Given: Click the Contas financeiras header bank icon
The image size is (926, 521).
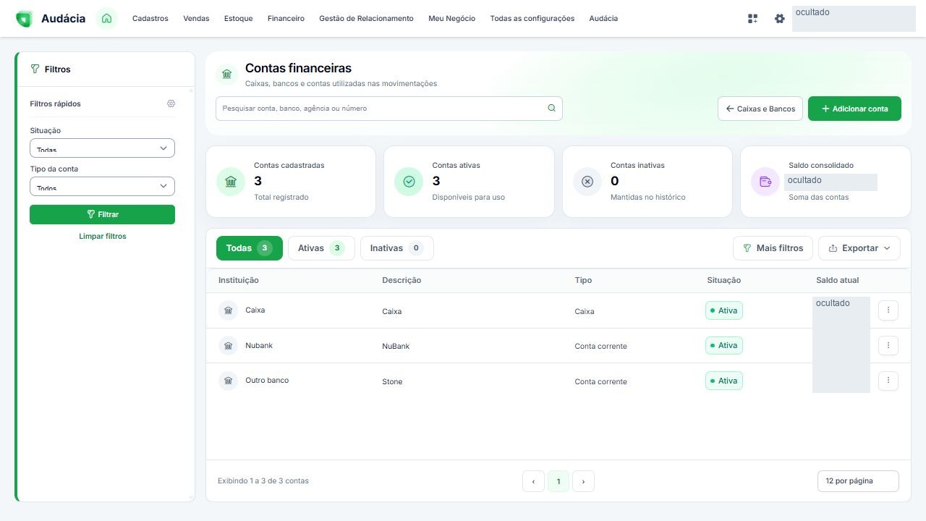Looking at the screenshot, I should click(x=227, y=74).
